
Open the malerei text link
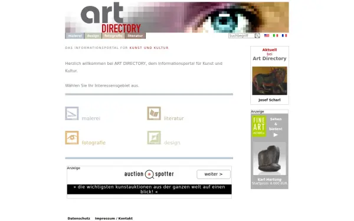click(x=91, y=118)
